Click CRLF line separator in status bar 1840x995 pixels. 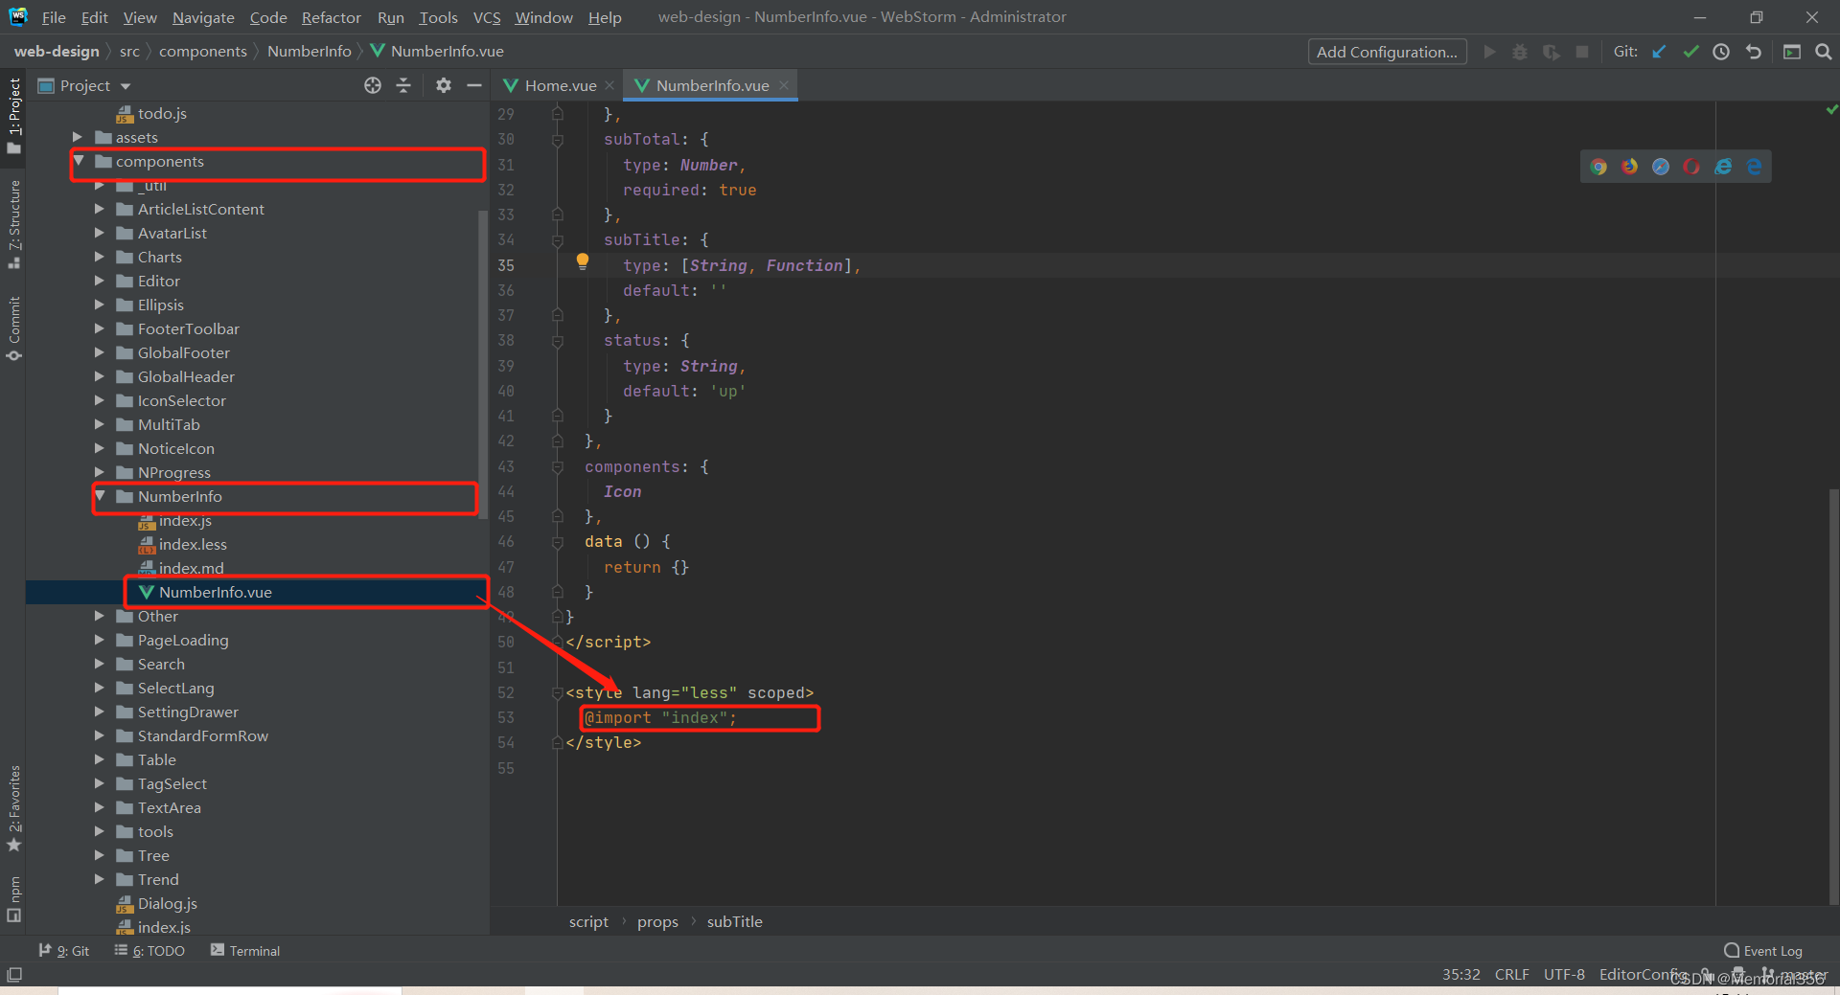(1511, 975)
